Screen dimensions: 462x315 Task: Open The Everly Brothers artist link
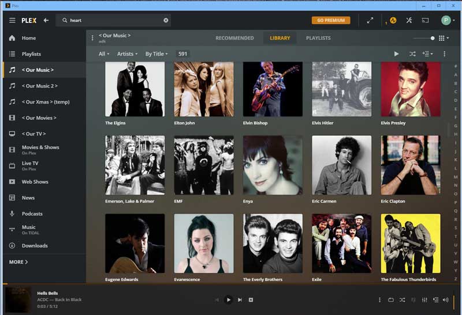pos(263,279)
